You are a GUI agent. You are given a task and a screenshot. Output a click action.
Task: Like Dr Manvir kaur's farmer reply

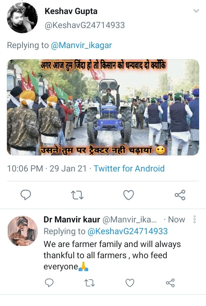pos(130,283)
